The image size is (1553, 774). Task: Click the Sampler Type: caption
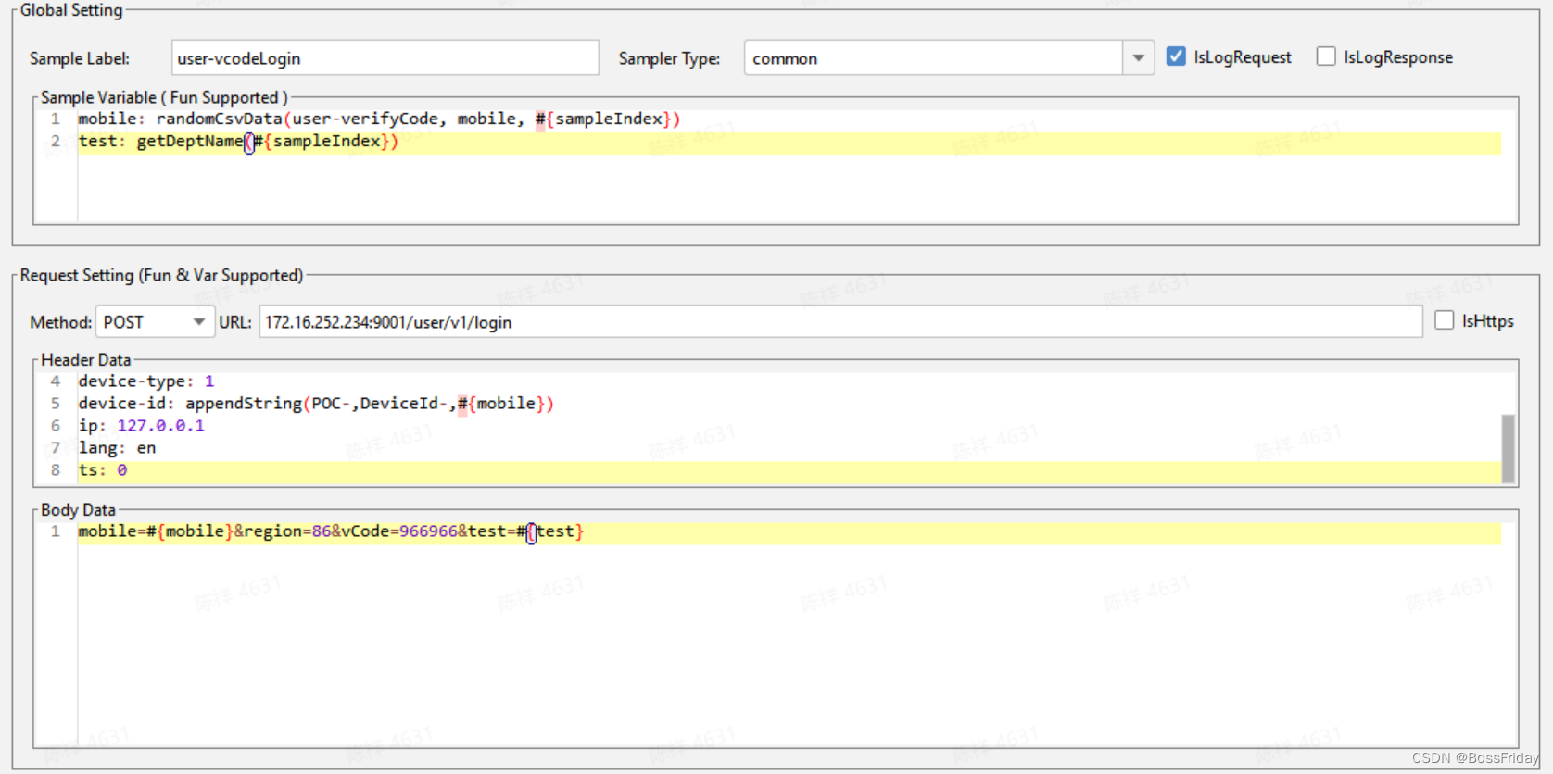[x=669, y=58]
